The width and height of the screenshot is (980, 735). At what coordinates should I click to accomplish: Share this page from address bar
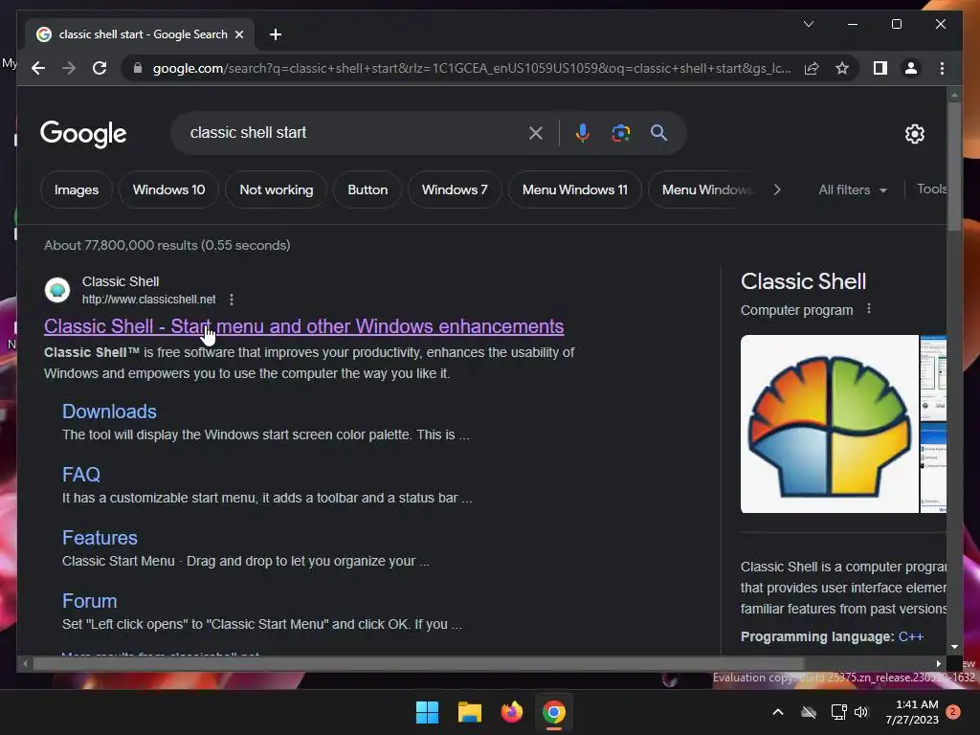point(812,68)
